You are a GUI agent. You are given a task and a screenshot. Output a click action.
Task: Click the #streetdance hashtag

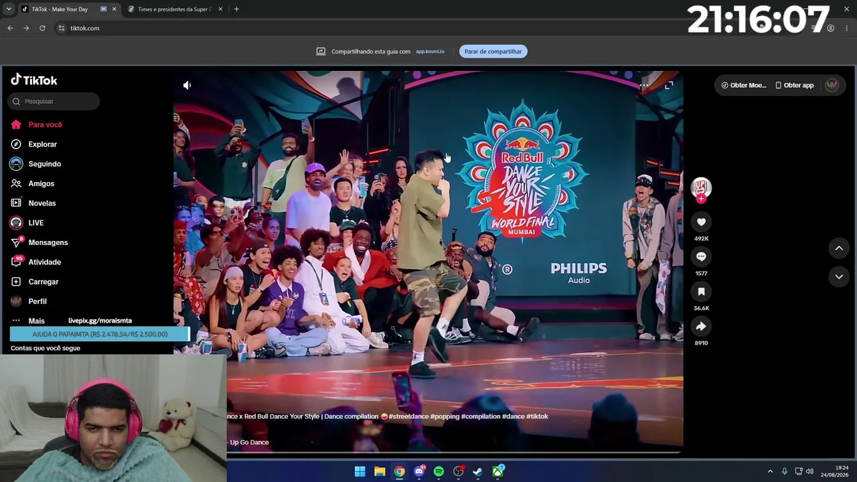(408, 416)
